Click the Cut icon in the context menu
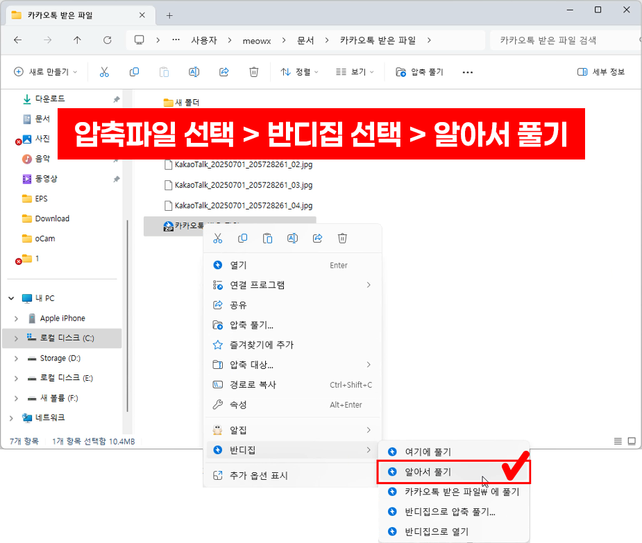The width and height of the screenshot is (642, 543). (x=218, y=238)
